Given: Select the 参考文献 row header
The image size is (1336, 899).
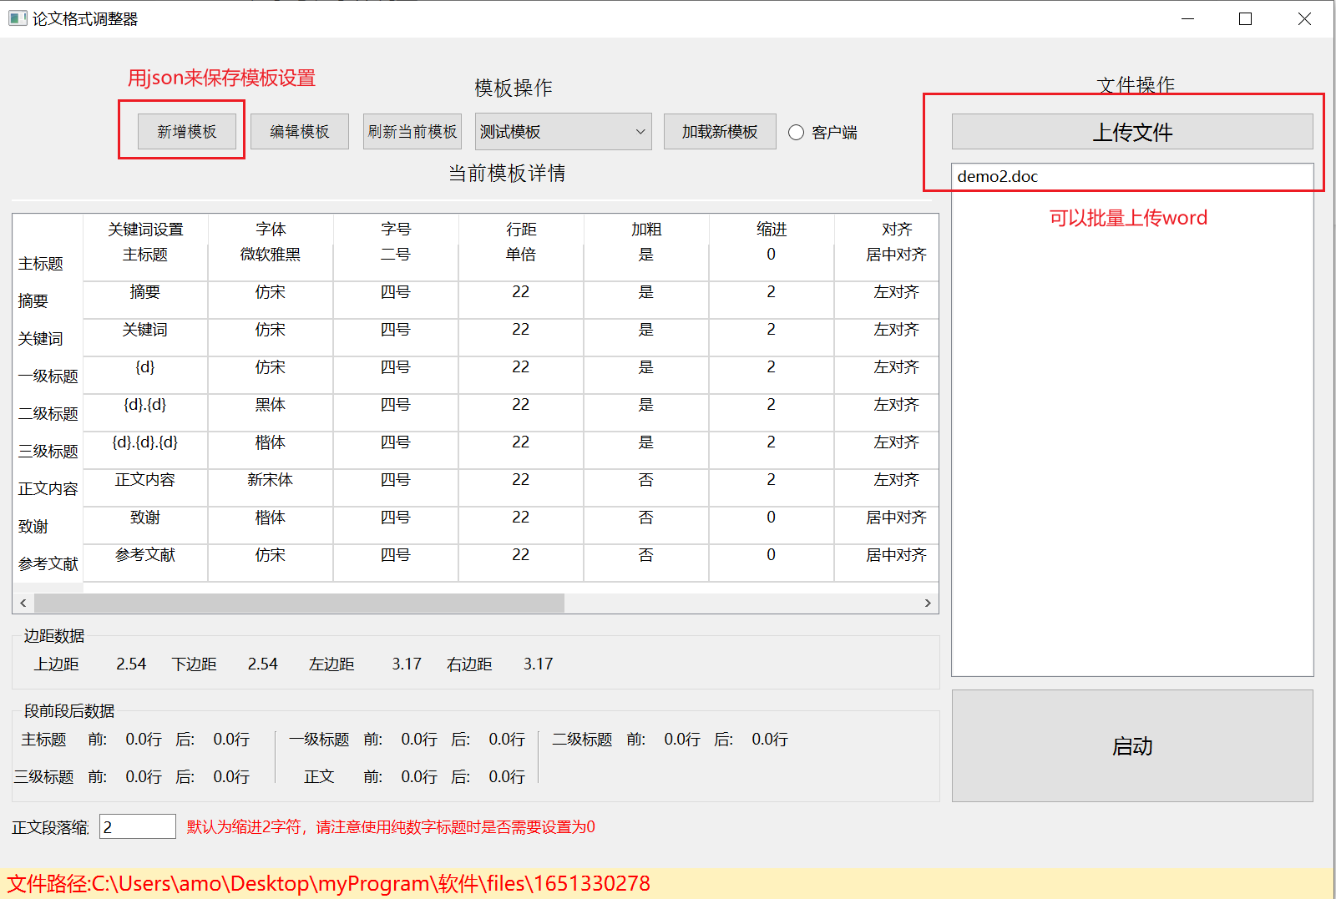Looking at the screenshot, I should pyautogui.click(x=48, y=564).
